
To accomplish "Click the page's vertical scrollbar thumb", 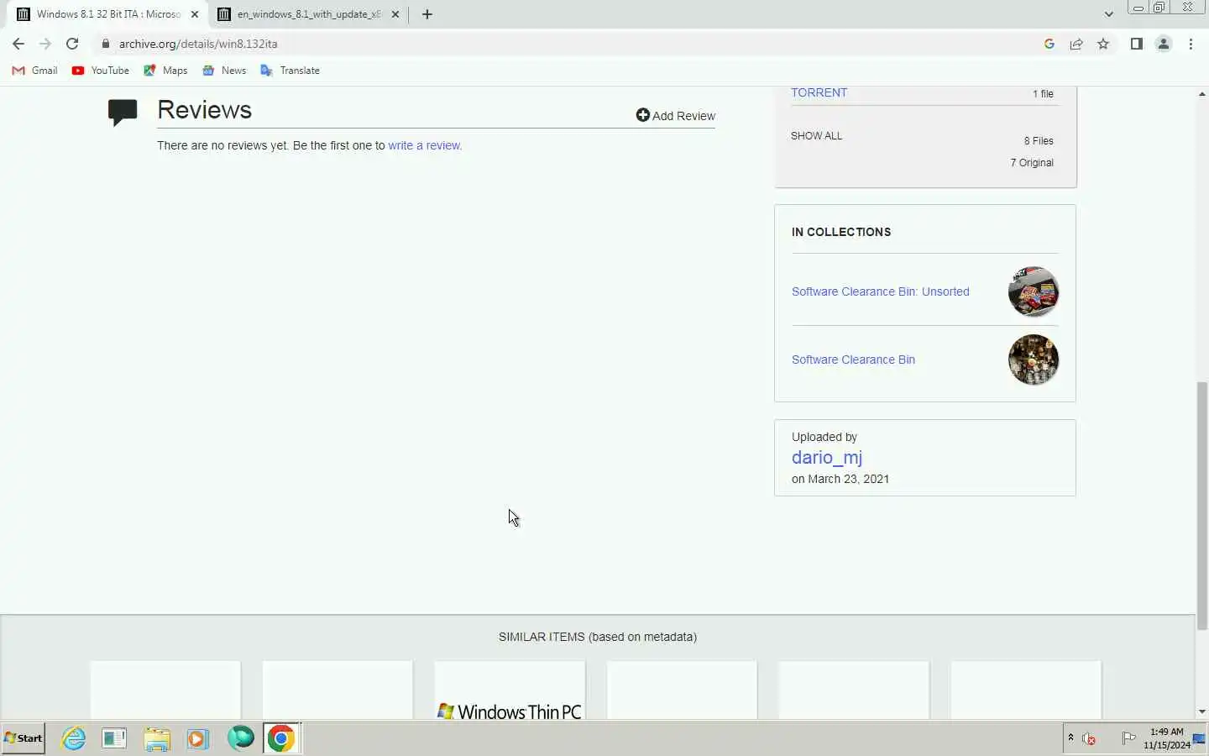I will [x=1201, y=506].
